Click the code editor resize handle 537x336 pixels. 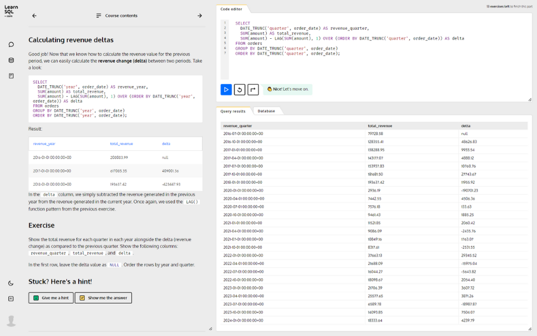529,100
